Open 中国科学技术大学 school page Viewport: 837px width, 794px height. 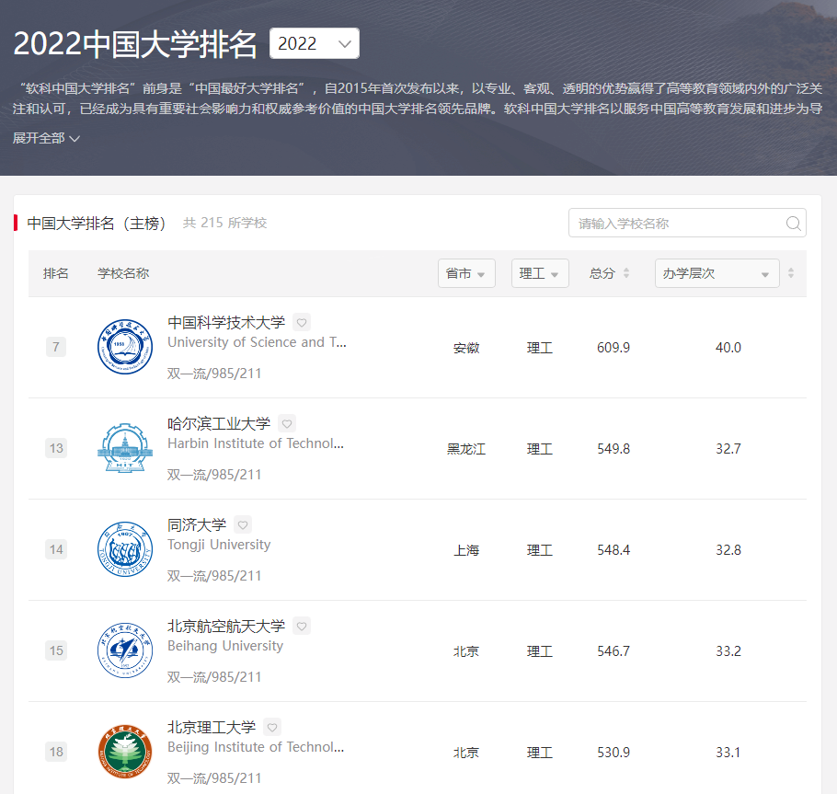(226, 323)
